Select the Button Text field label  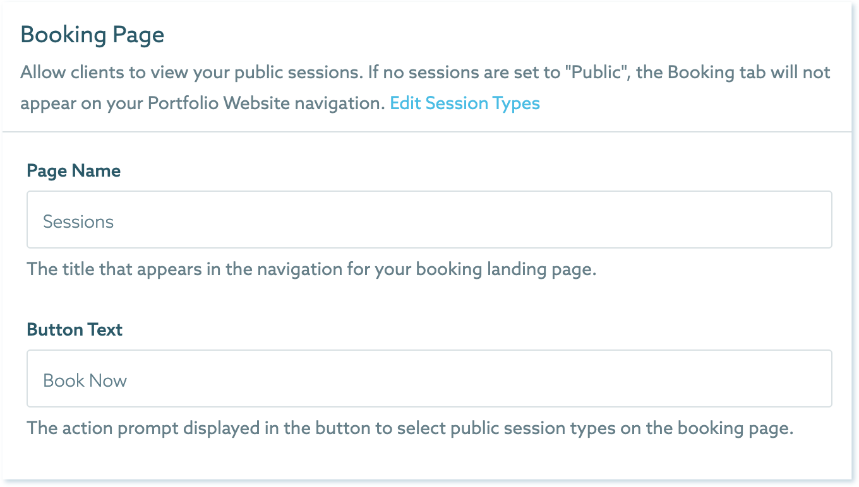click(75, 330)
